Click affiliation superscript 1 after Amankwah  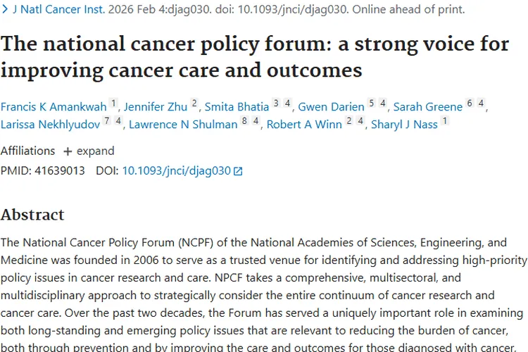coord(114,103)
